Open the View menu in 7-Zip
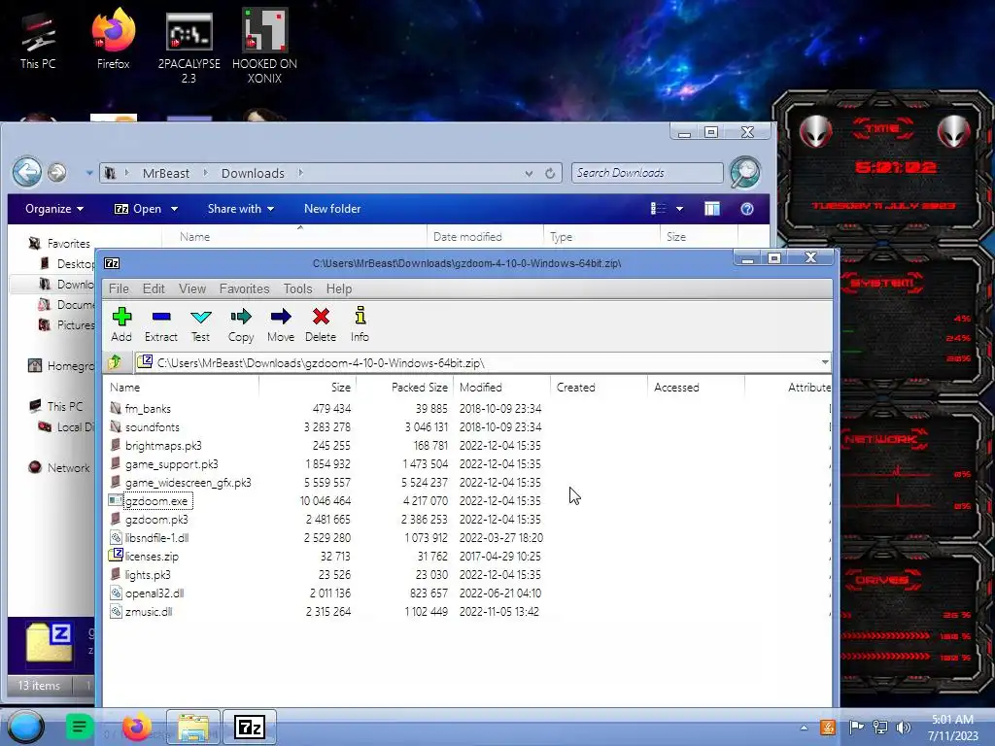This screenshot has width=995, height=746. point(192,288)
